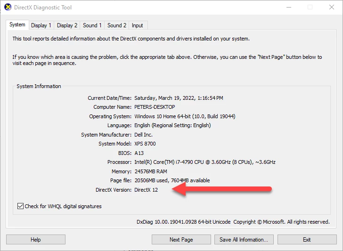
Task: Select computer name PETERS-DESKTOP
Action: 155,107
